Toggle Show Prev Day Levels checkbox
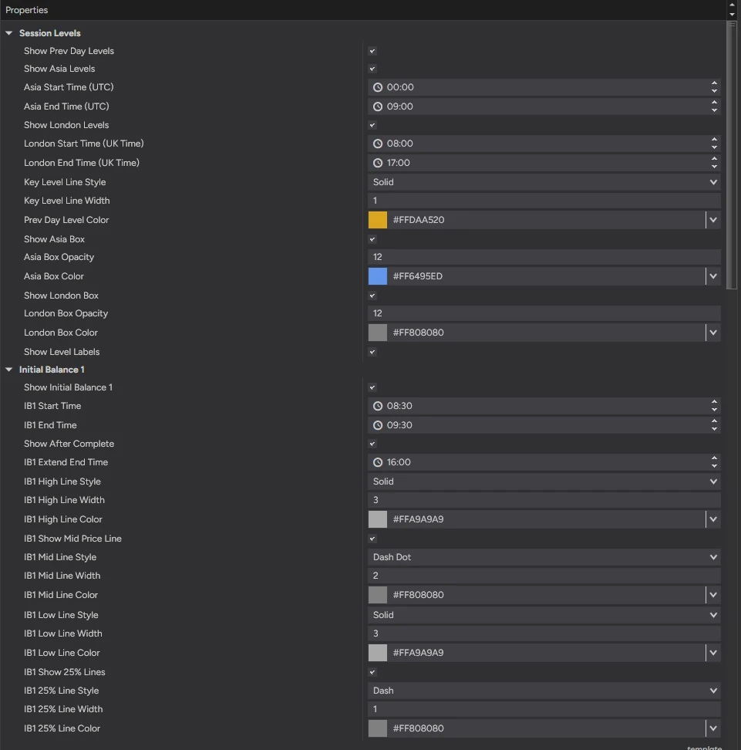The image size is (741, 750). coord(372,51)
